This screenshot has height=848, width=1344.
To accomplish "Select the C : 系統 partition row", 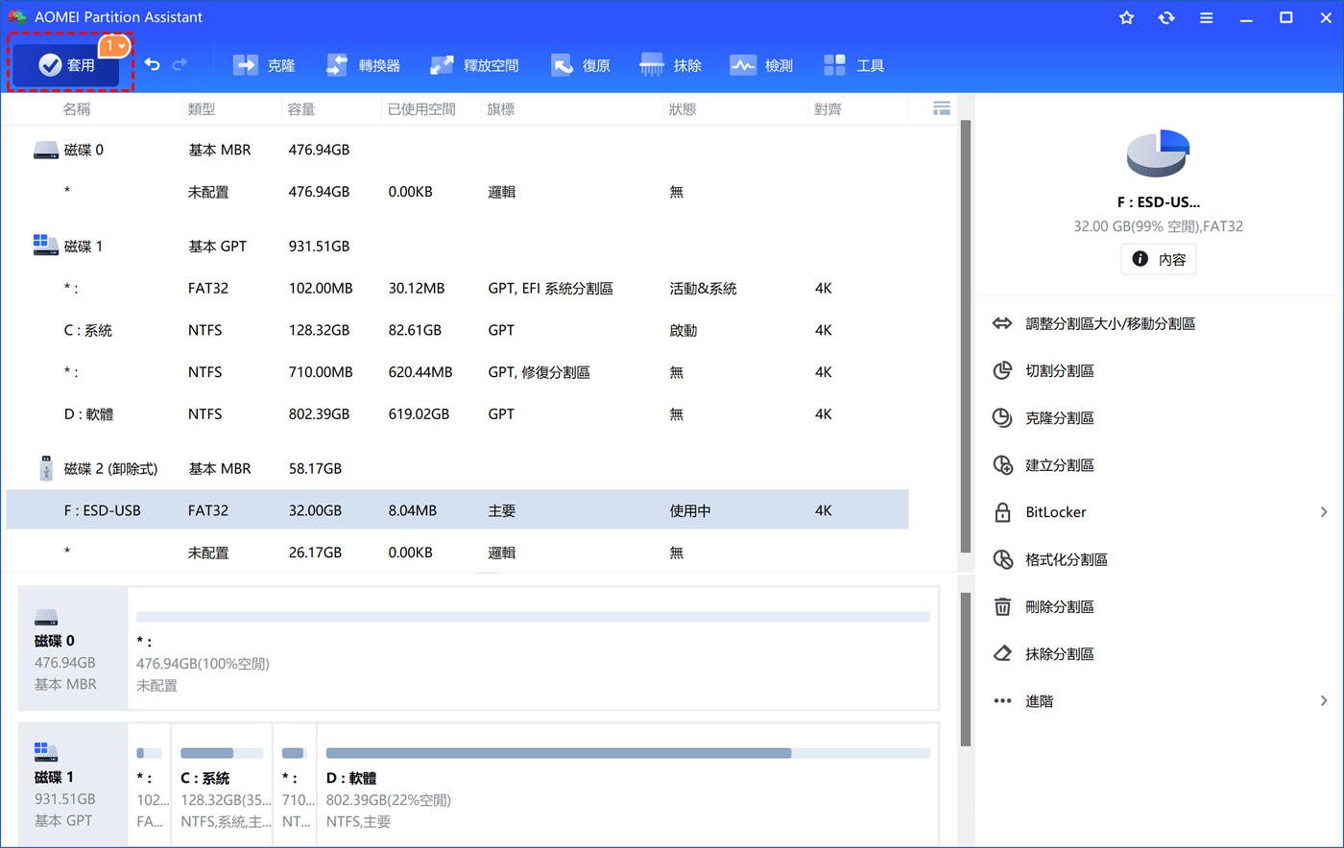I will pos(457,330).
